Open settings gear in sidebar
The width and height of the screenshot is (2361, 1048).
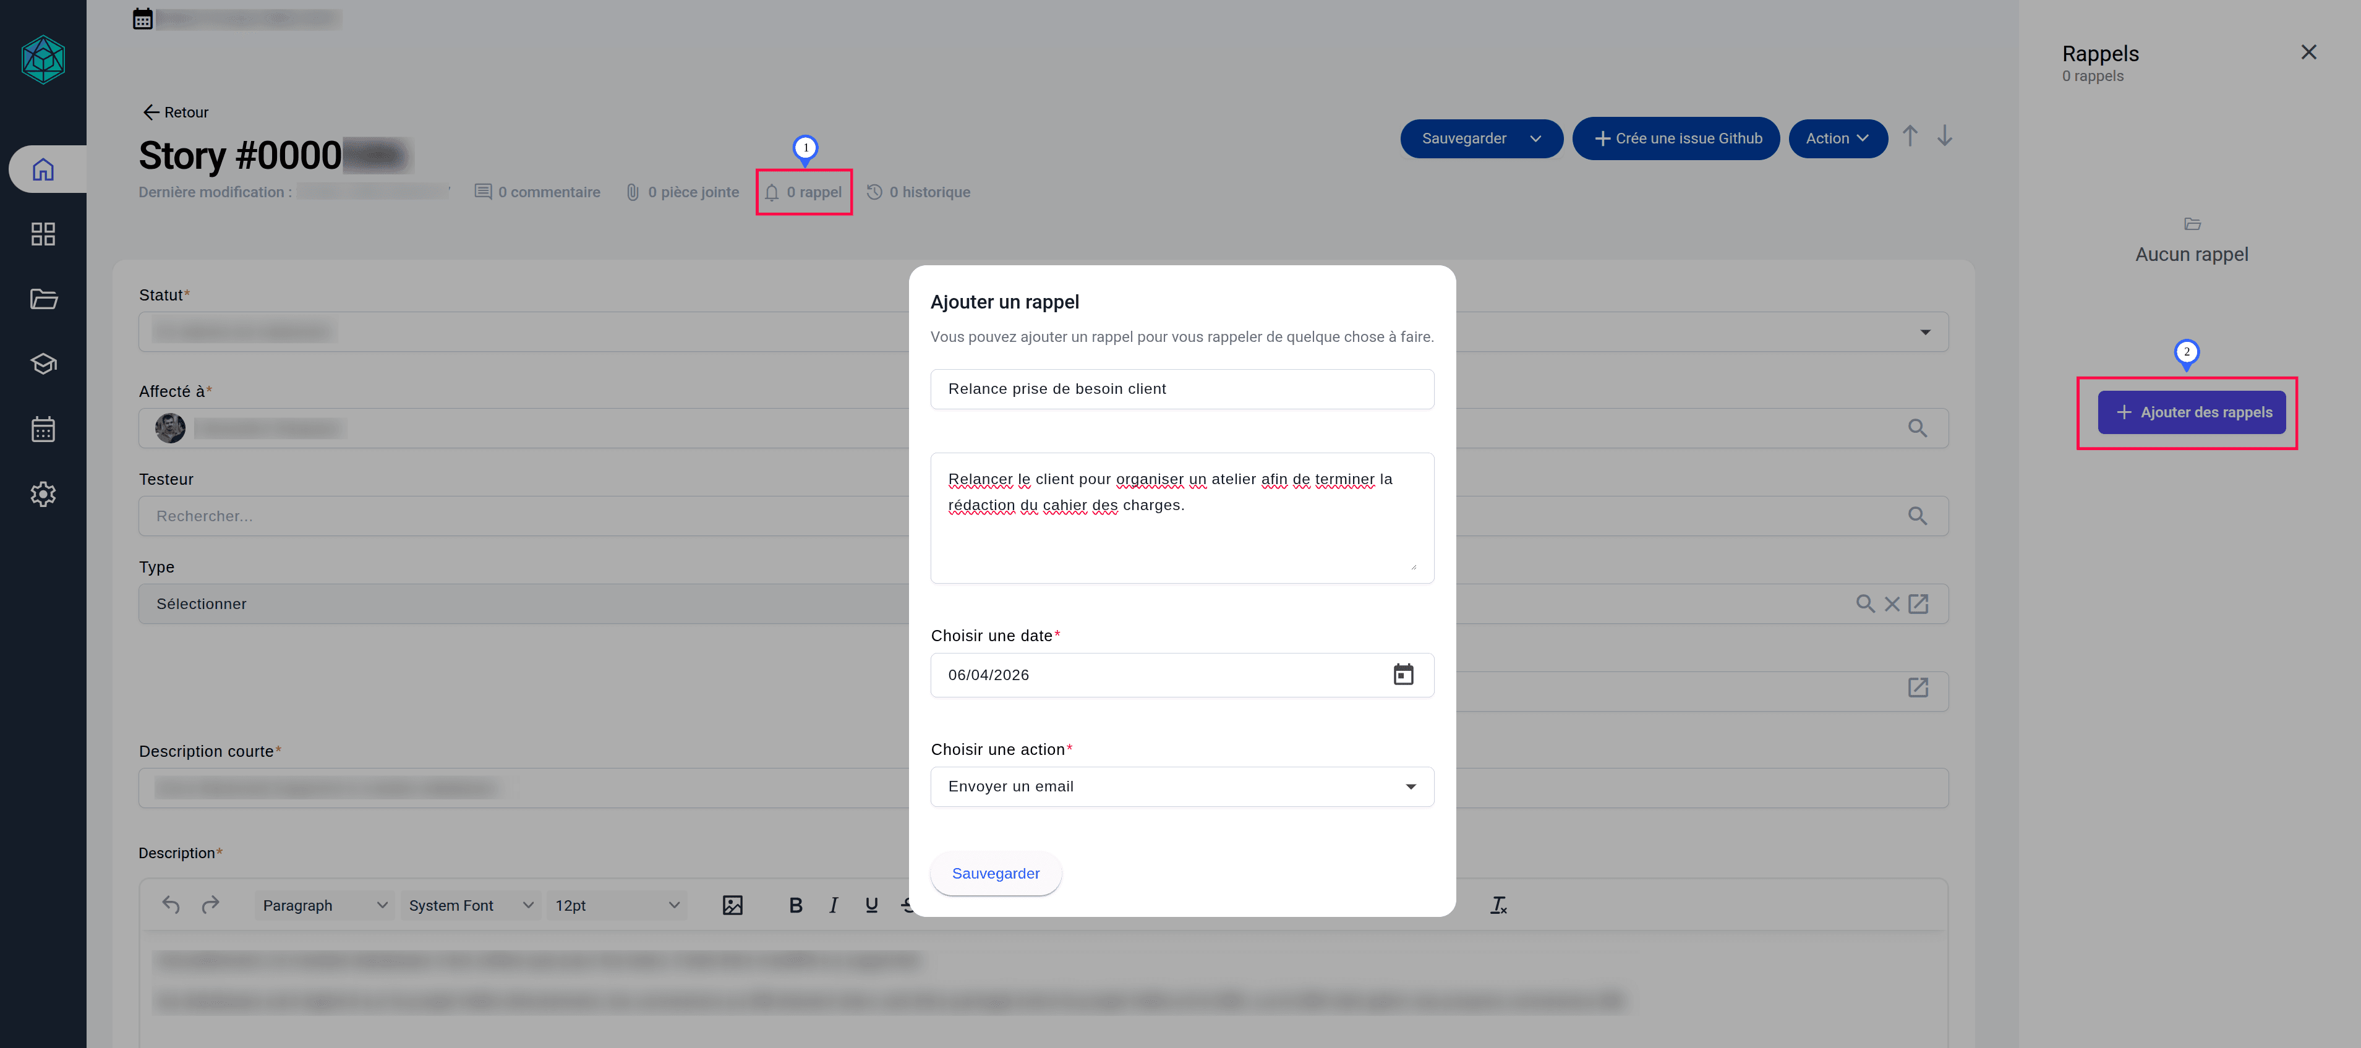tap(43, 494)
